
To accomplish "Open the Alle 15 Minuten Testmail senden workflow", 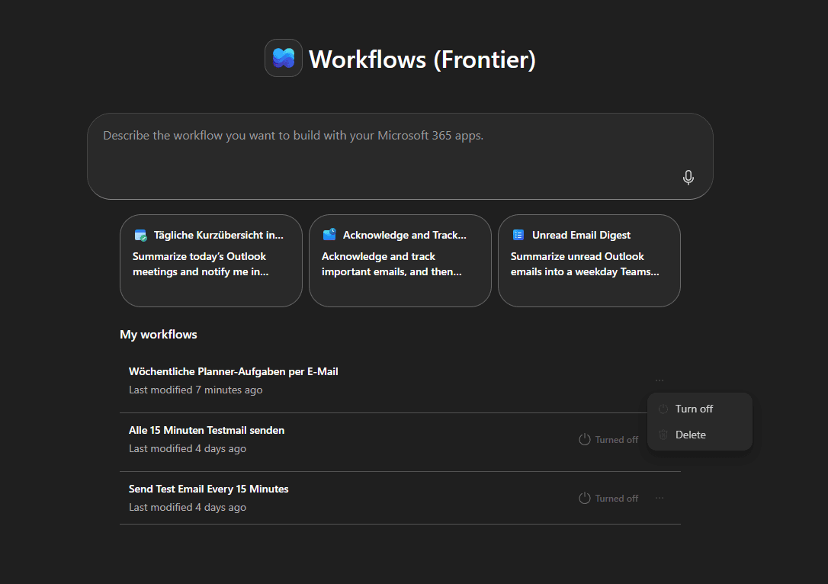I will click(207, 431).
